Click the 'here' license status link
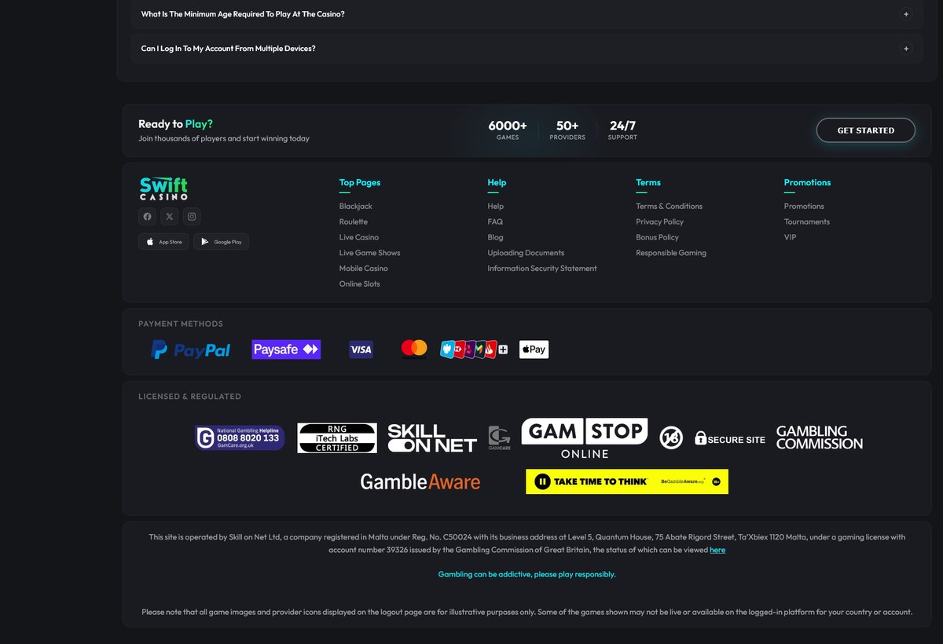 tap(717, 550)
